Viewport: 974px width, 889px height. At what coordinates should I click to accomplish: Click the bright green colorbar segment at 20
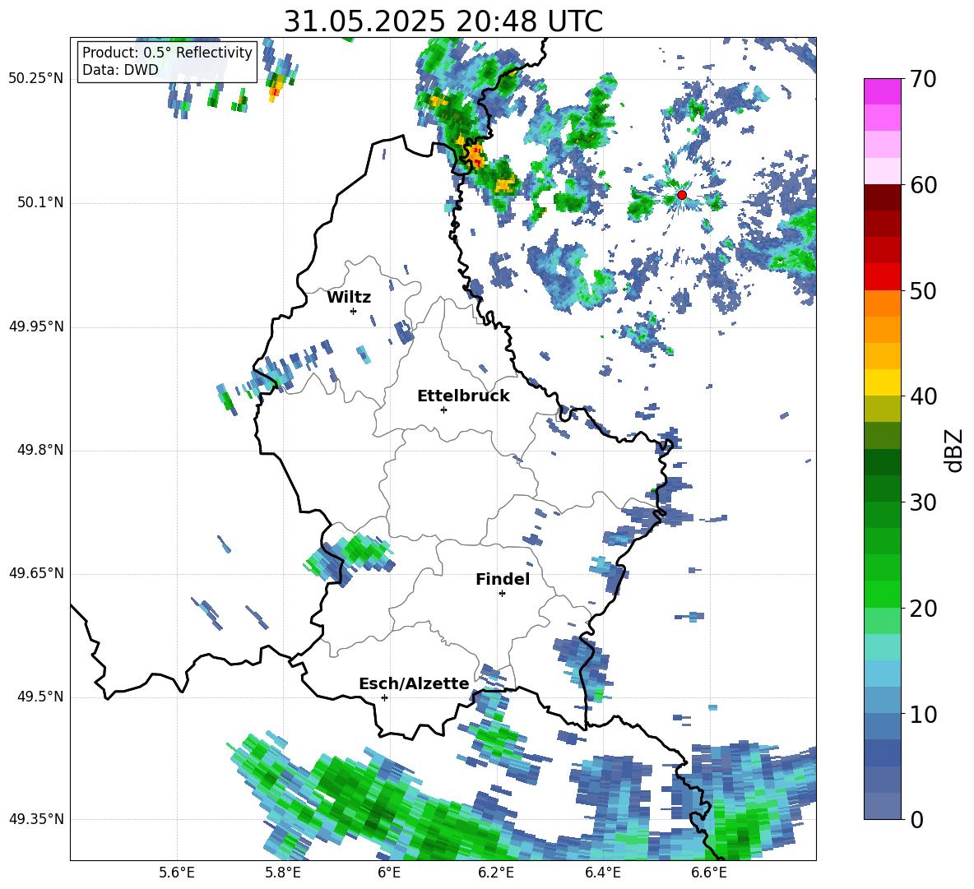point(882,594)
